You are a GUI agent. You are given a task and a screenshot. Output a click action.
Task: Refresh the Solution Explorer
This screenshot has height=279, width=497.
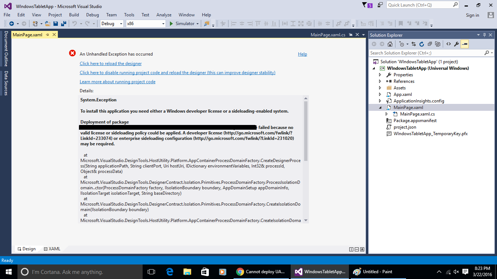422,44
